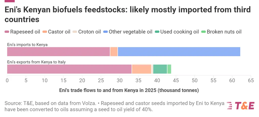
Task: Click broken nuts oil segment in exports bar
Action: tap(169, 69)
